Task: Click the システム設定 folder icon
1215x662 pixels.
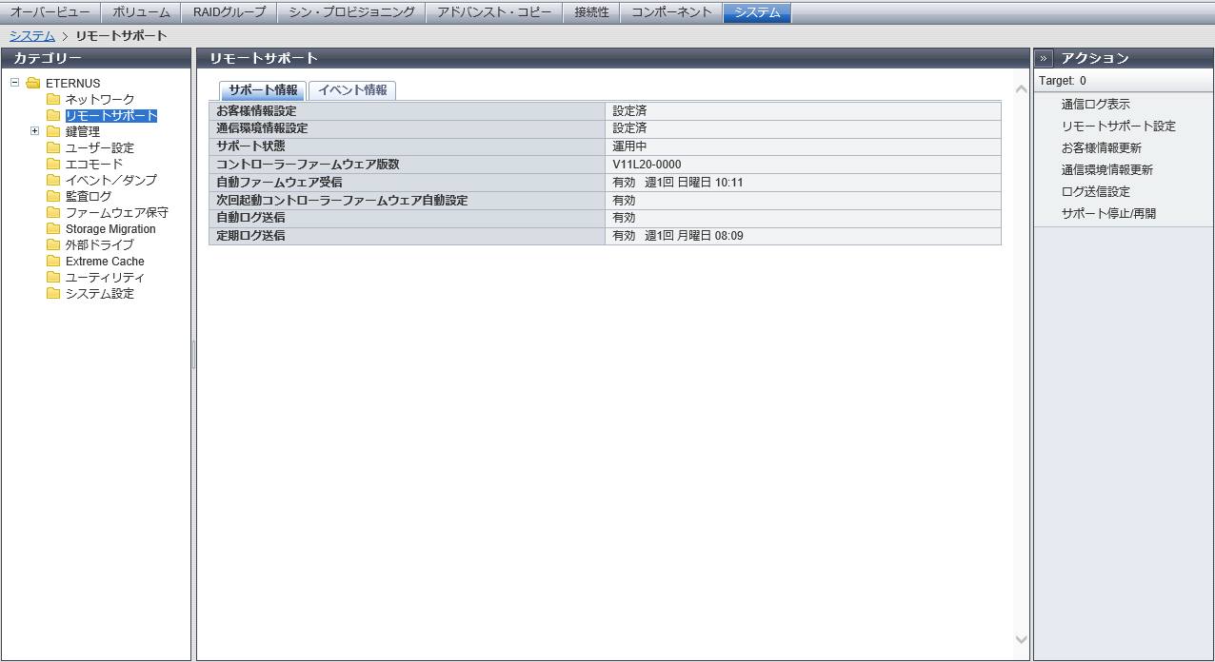Action: pyautogui.click(x=53, y=294)
